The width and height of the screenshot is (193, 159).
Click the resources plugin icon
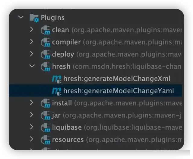(x=46, y=140)
